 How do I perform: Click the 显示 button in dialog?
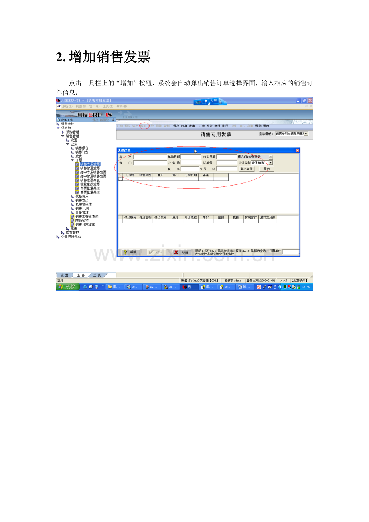coord(267,169)
